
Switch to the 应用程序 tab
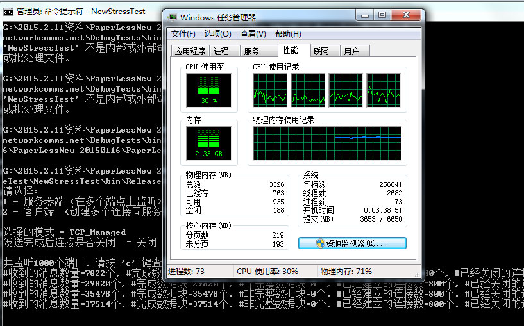click(190, 51)
